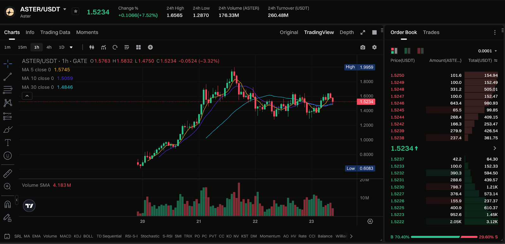Select the Original chart view
Image resolution: width=505 pixels, height=244 pixels.
[289, 32]
